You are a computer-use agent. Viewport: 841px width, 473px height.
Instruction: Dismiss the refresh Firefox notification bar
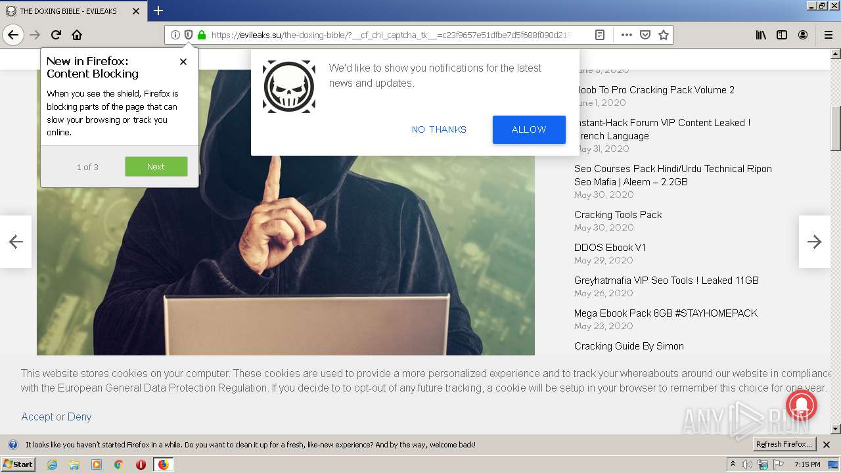[827, 445]
